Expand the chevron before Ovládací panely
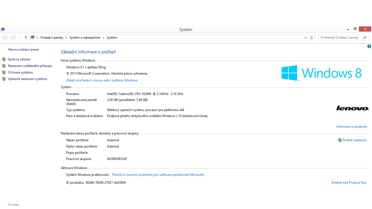The width and height of the screenshot is (372, 209). (37, 38)
